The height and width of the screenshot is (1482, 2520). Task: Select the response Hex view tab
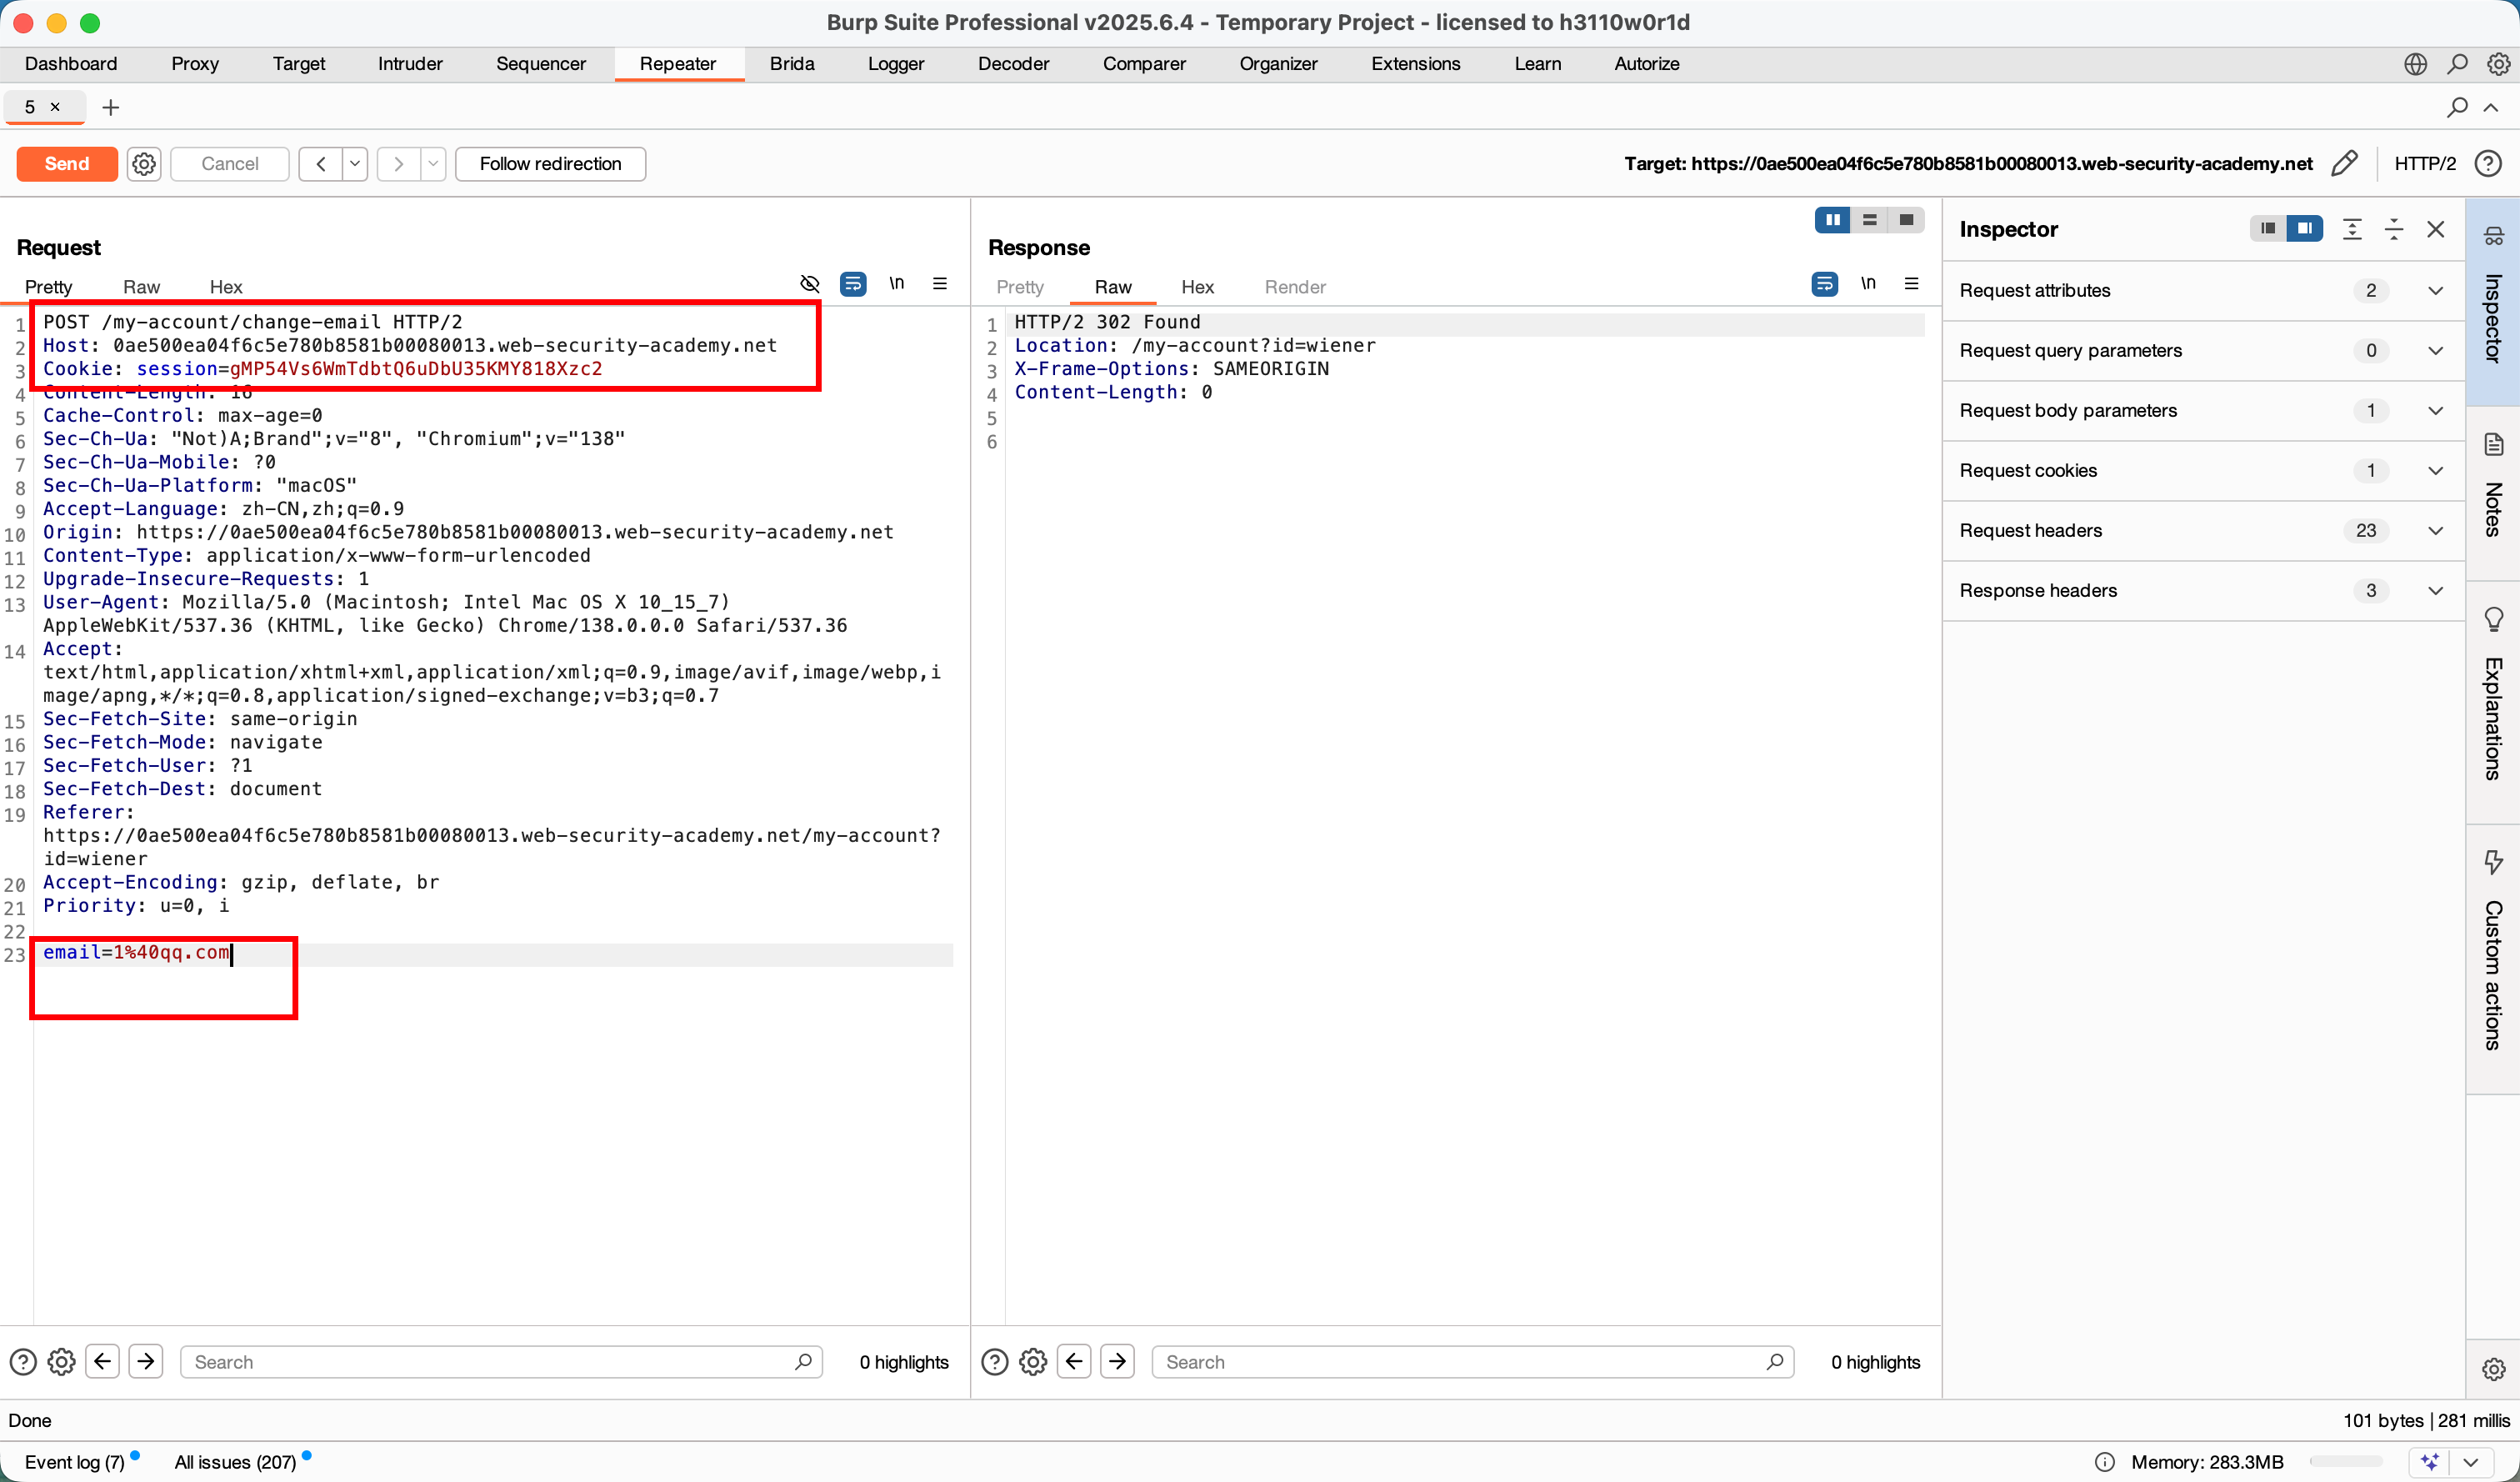[x=1197, y=287]
